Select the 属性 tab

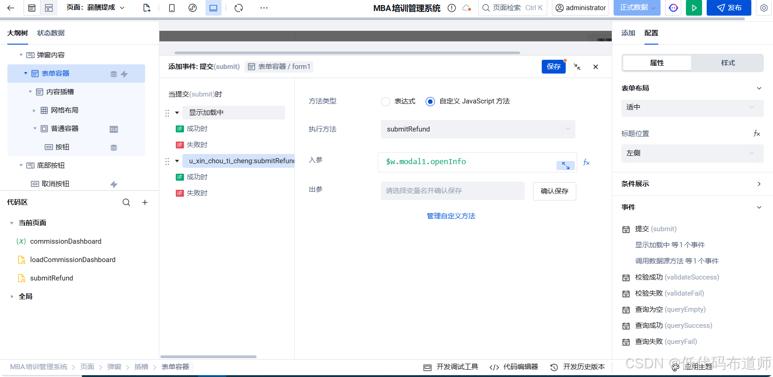click(657, 63)
